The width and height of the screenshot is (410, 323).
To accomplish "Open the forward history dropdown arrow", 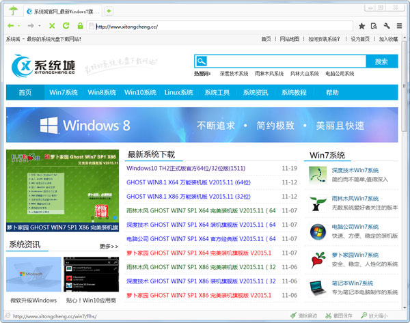I will tap(39, 26).
